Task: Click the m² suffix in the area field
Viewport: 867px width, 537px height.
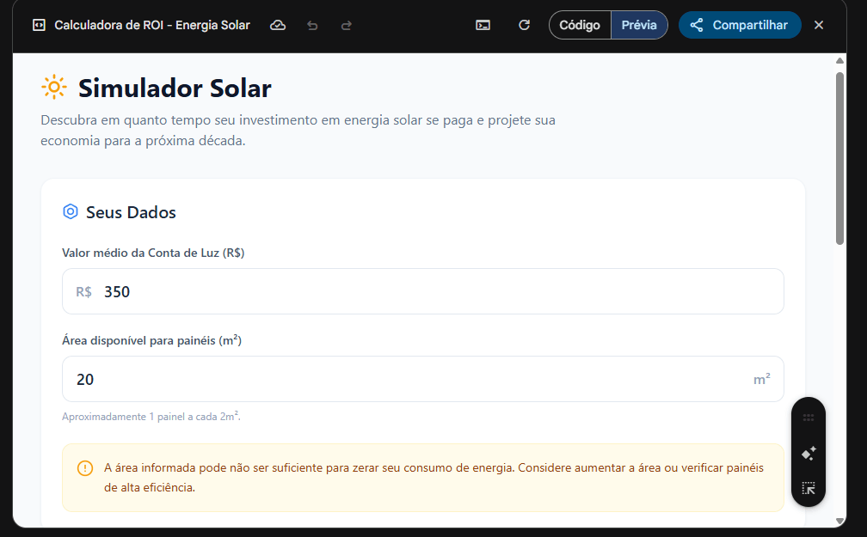Action: (762, 379)
